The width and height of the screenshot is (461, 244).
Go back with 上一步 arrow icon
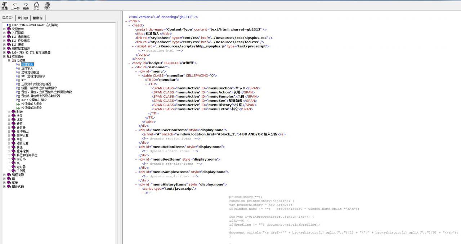(15, 5)
